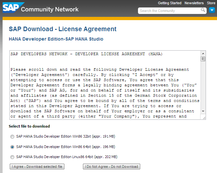Click I Agree - Download selected file
Screen dimensions: 217x173
(x=37, y=167)
